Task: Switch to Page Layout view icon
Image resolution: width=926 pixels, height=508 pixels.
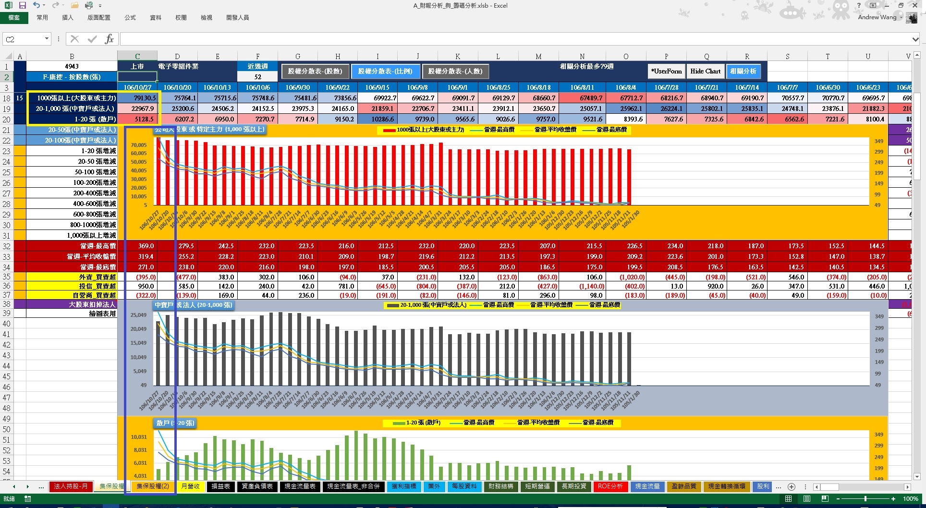Action: coord(807,499)
